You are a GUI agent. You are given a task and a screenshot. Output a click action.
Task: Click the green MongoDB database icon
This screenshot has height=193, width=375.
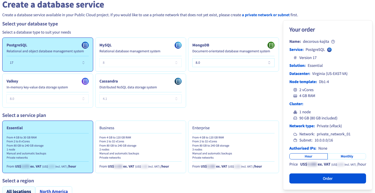tap(271, 45)
